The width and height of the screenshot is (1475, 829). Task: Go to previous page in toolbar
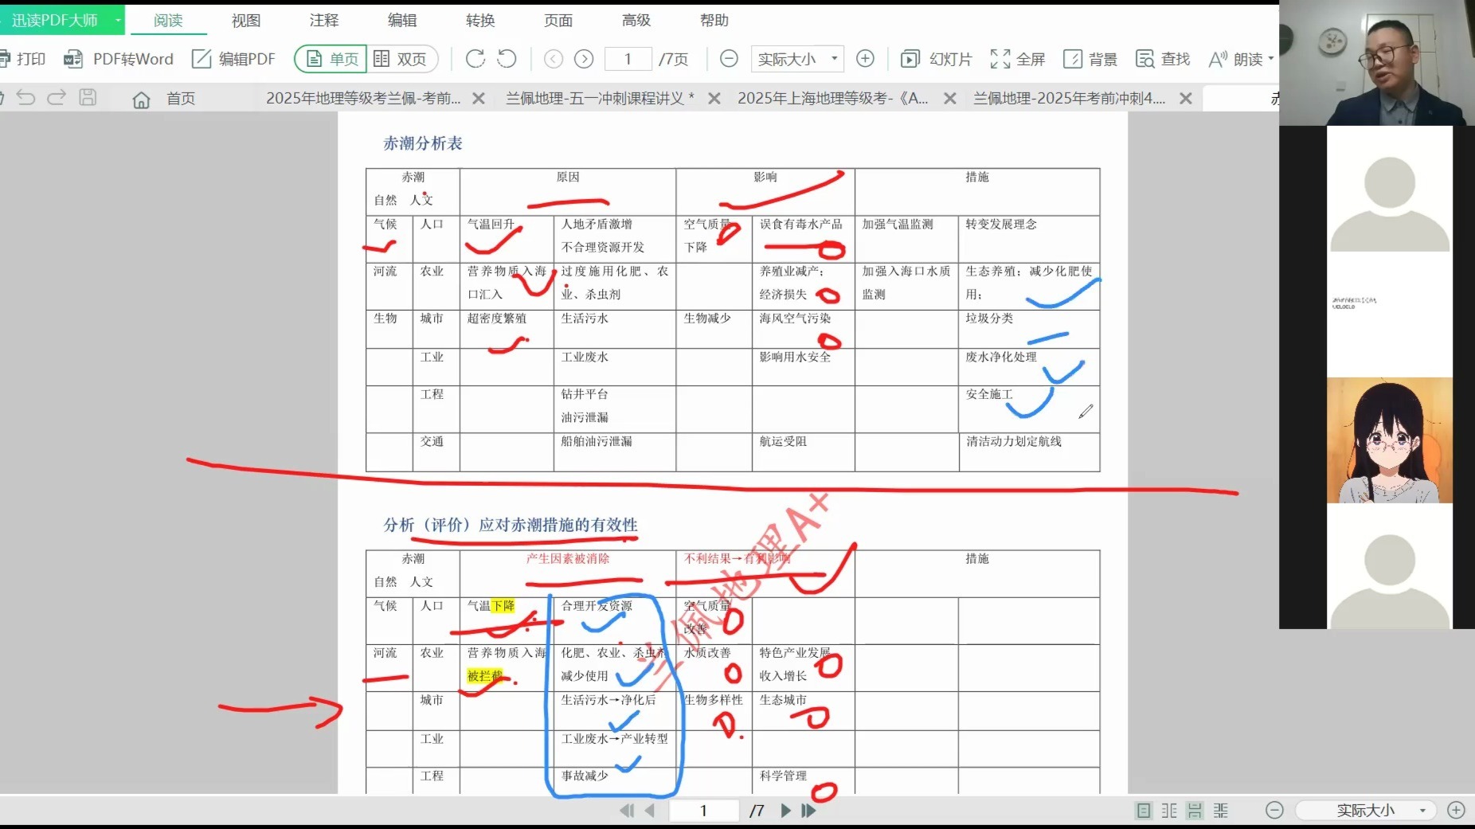coord(554,59)
